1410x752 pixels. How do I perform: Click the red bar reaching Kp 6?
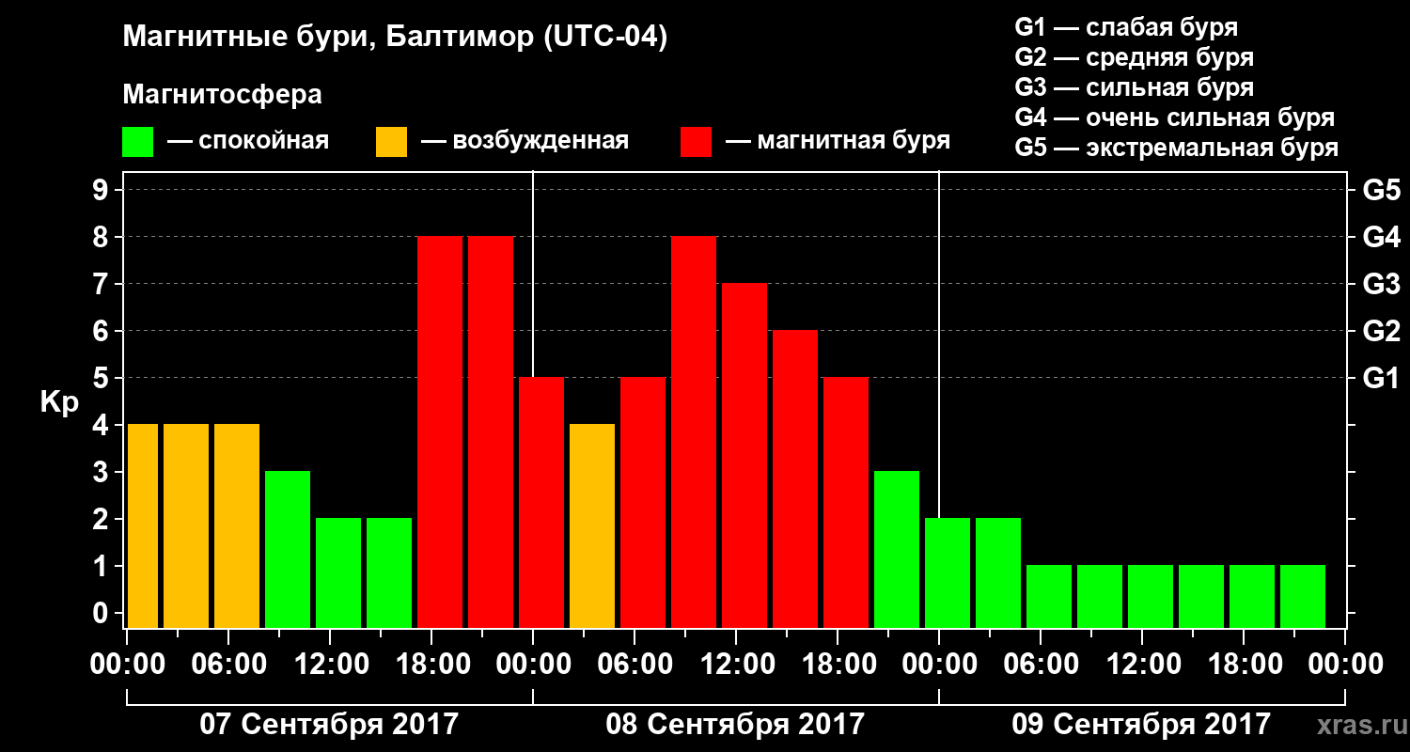[x=795, y=479]
